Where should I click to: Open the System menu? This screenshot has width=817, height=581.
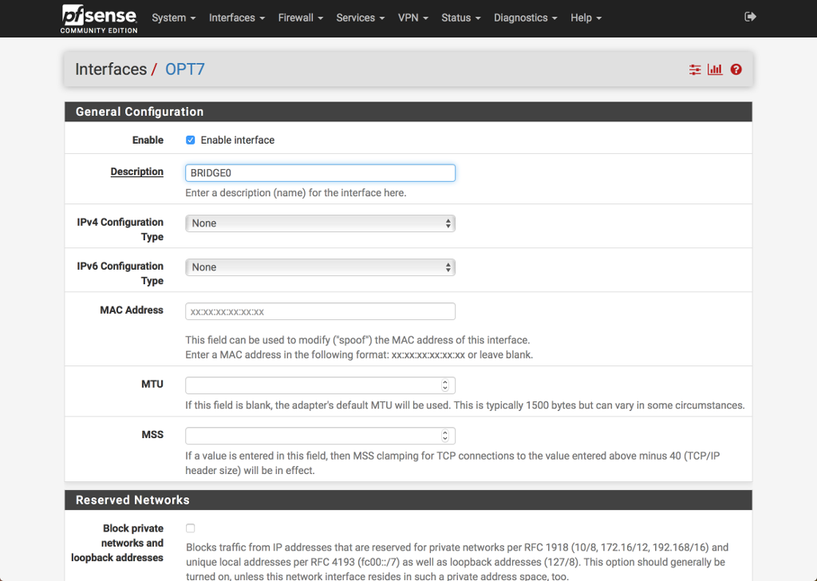coord(173,18)
